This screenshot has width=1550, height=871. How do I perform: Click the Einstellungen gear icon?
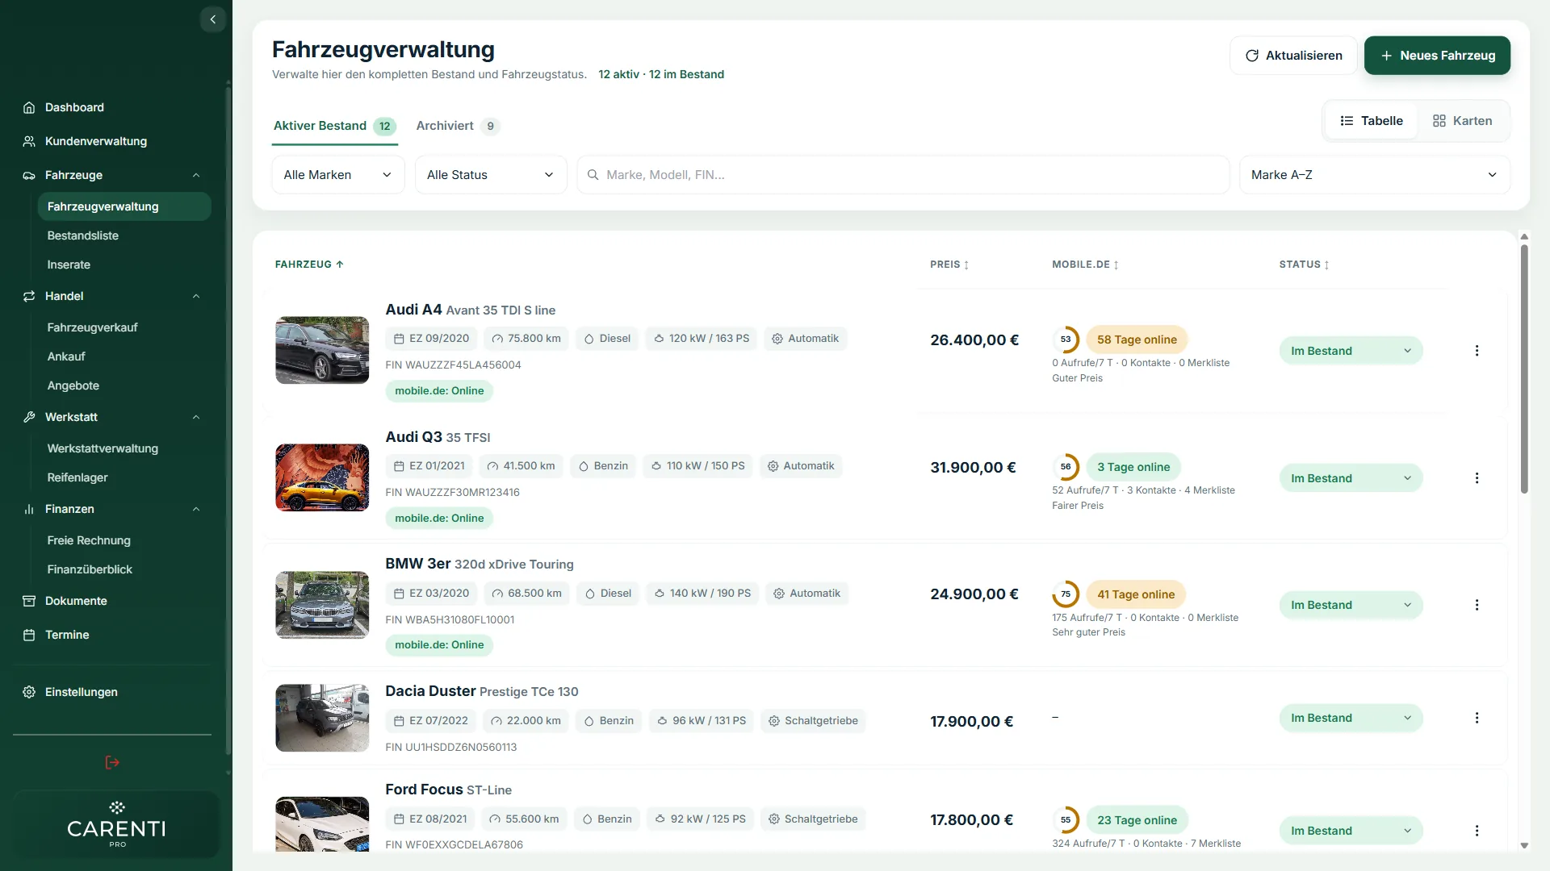(x=29, y=692)
